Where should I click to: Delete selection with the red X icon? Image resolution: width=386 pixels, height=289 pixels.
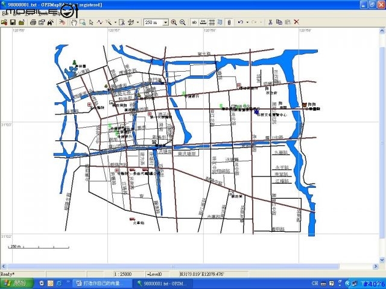tap(296, 22)
